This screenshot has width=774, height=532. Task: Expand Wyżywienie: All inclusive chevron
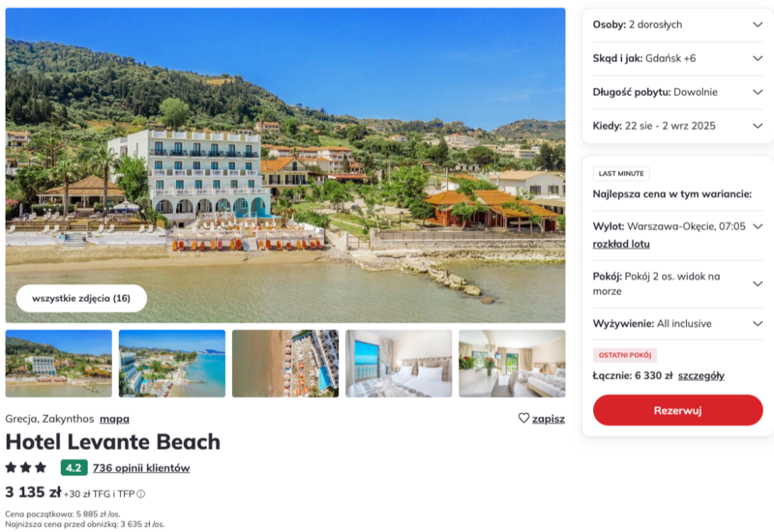758,324
